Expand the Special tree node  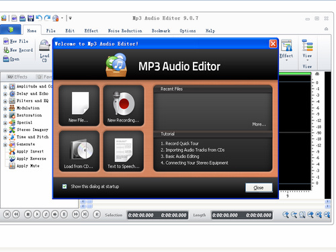(5, 123)
